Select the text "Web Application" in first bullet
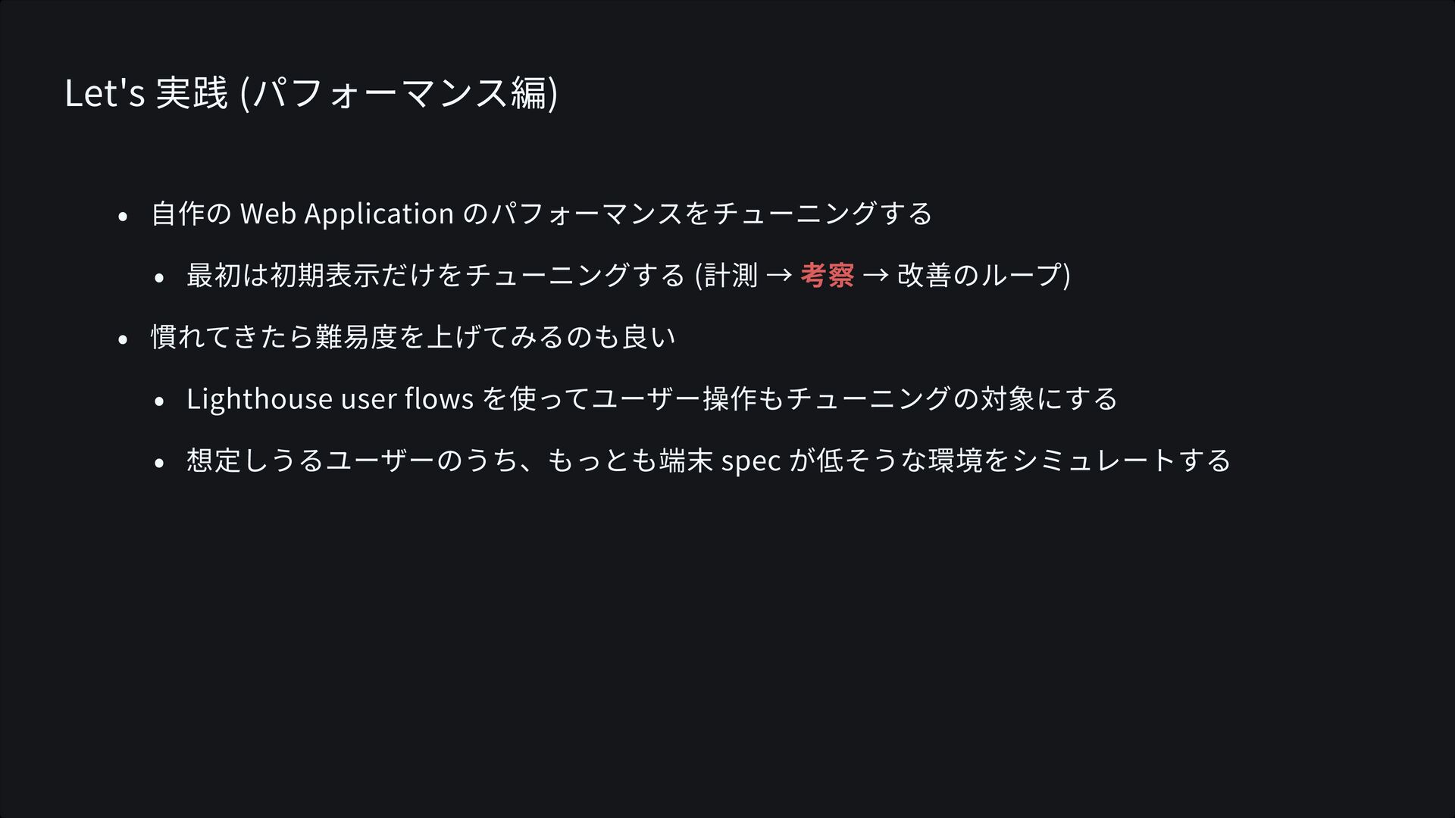1455x818 pixels. (347, 214)
